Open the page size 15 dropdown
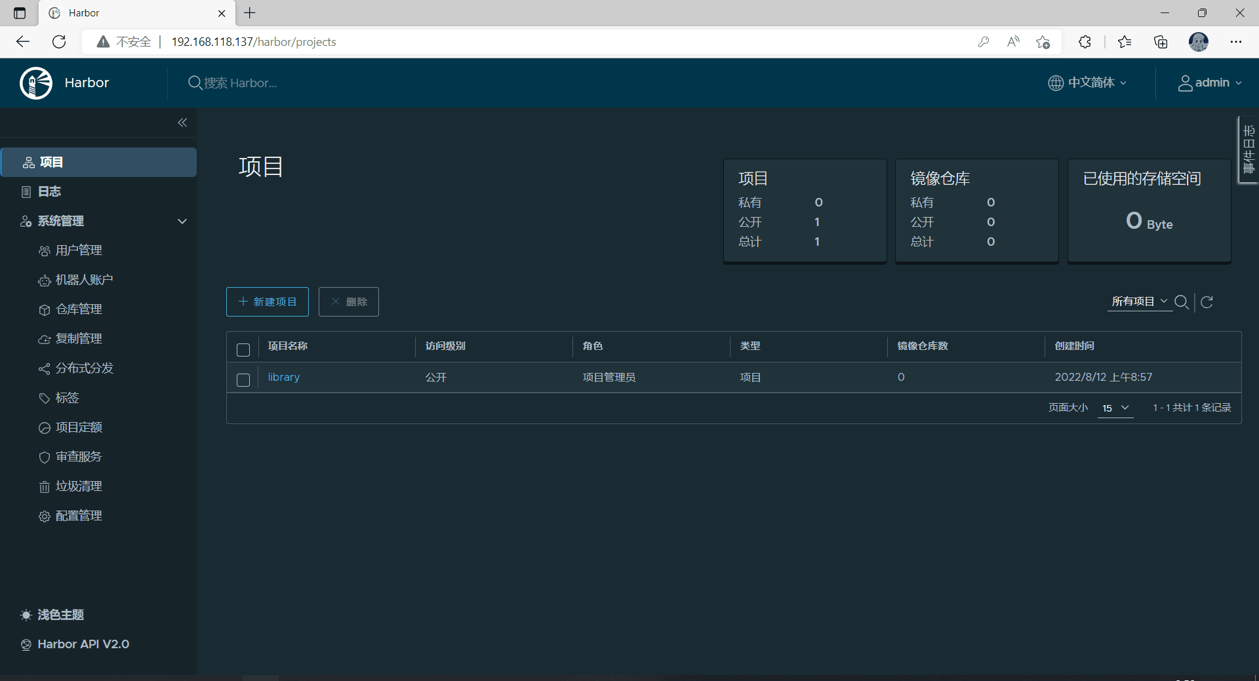The image size is (1259, 681). coord(1115,408)
